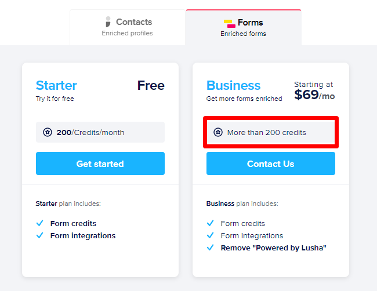377x291 pixels.
Task: Select the Forms tab
Action: (244, 27)
